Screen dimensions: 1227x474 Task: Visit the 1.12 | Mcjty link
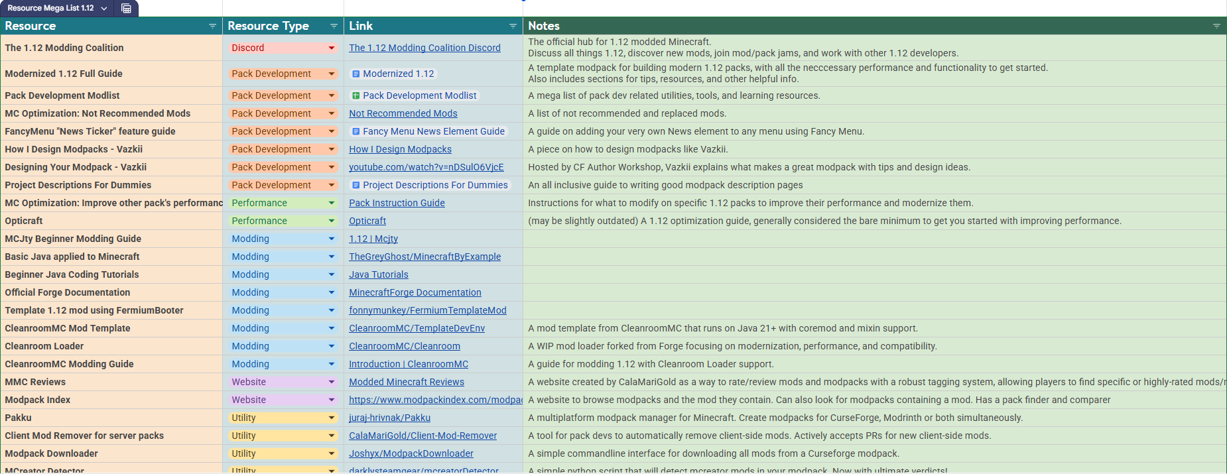373,239
